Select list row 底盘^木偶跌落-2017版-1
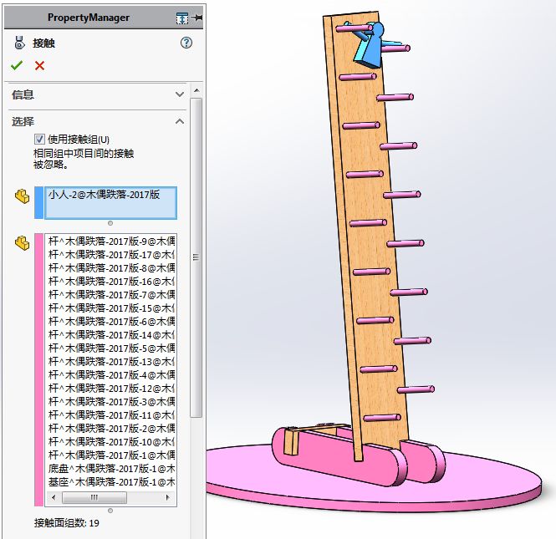This screenshot has height=539, width=556. (111, 469)
